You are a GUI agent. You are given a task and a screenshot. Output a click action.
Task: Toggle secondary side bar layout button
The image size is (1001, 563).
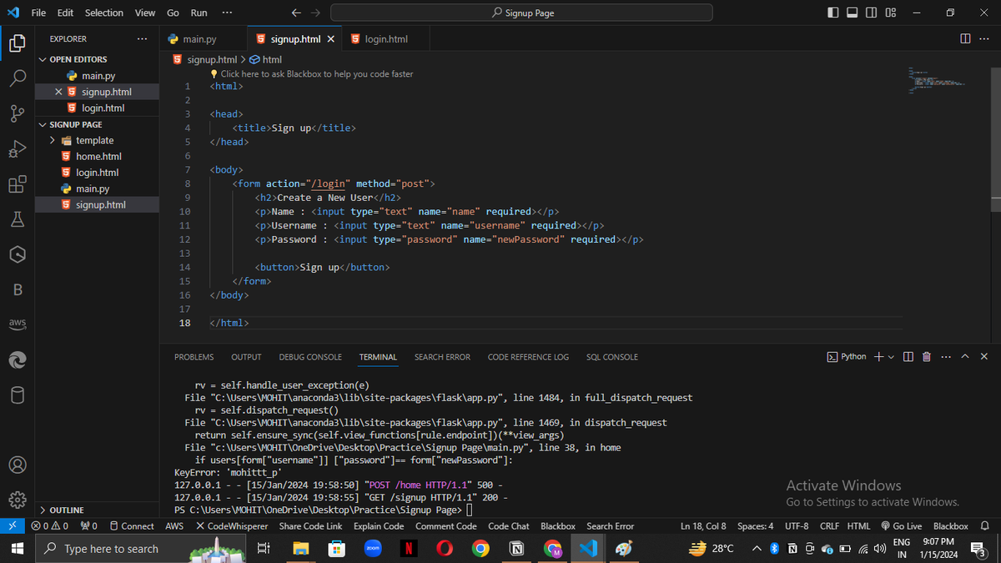[x=872, y=13]
